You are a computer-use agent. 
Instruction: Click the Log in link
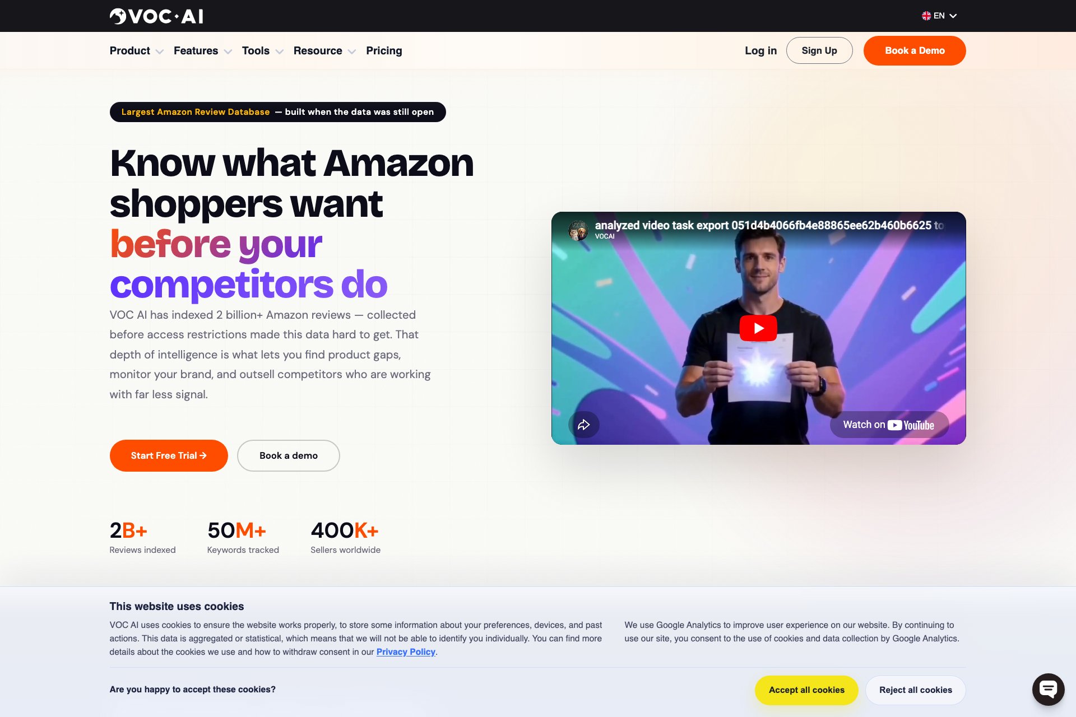coord(760,50)
